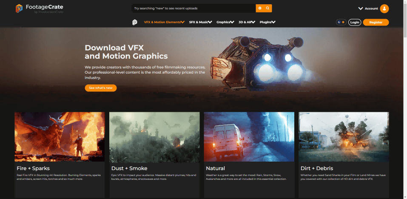Expand VFX & Motion Elements menu
The height and width of the screenshot is (199, 407).
164,22
